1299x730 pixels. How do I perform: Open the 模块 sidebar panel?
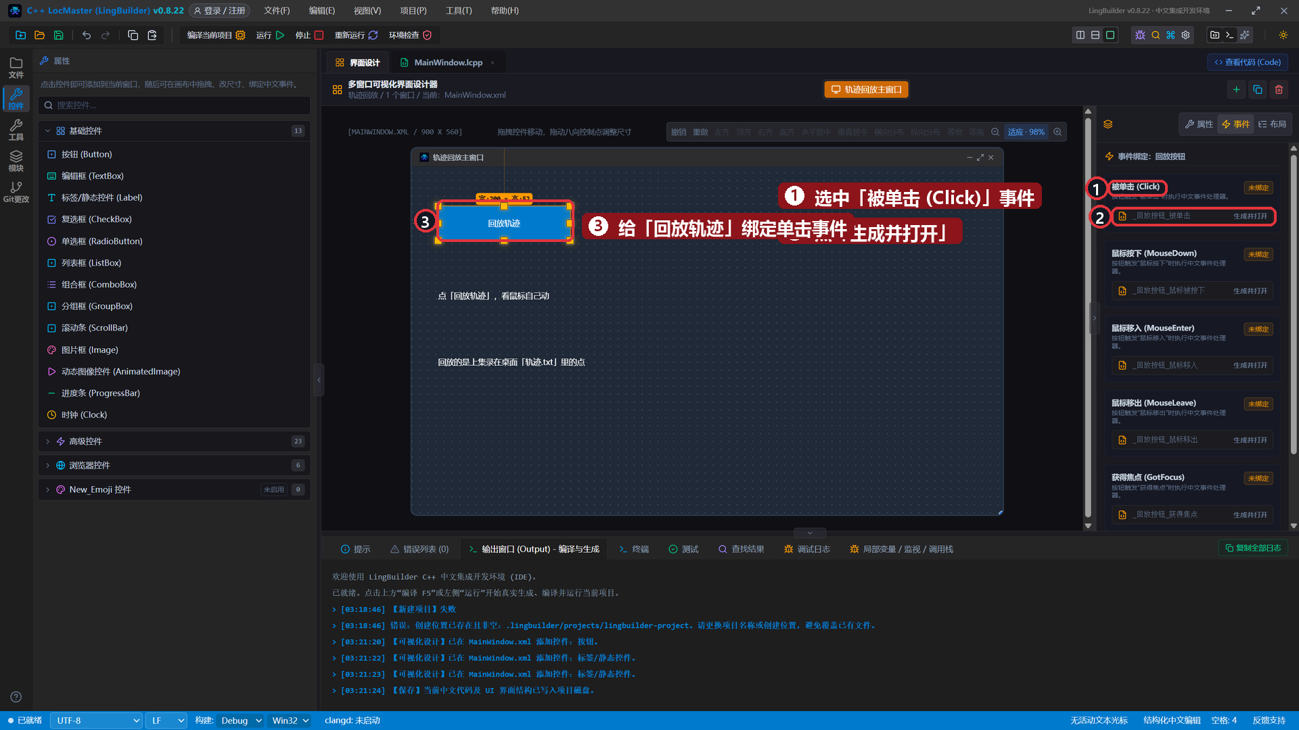tap(16, 161)
